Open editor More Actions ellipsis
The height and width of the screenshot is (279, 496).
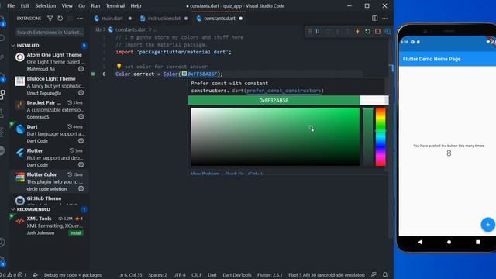point(384,19)
